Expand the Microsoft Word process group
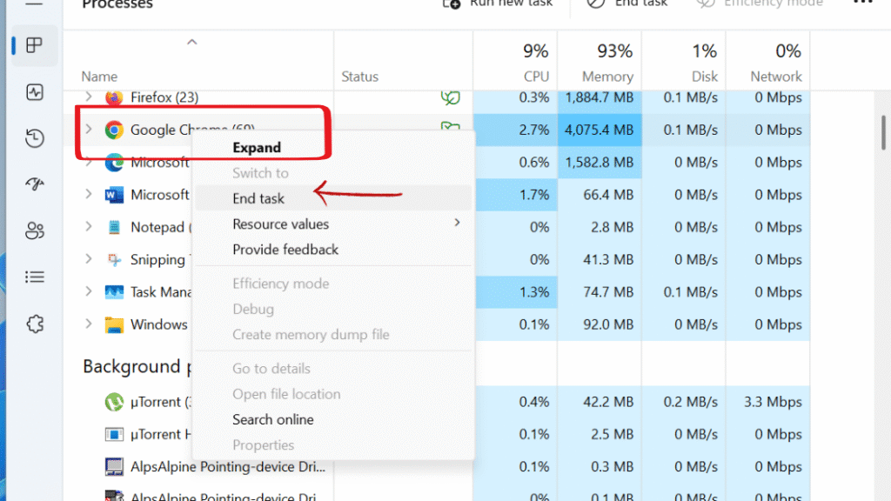 coord(89,194)
